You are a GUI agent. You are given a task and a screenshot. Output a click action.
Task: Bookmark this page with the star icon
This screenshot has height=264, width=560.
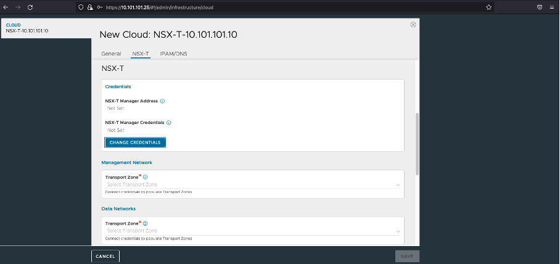[488, 7]
